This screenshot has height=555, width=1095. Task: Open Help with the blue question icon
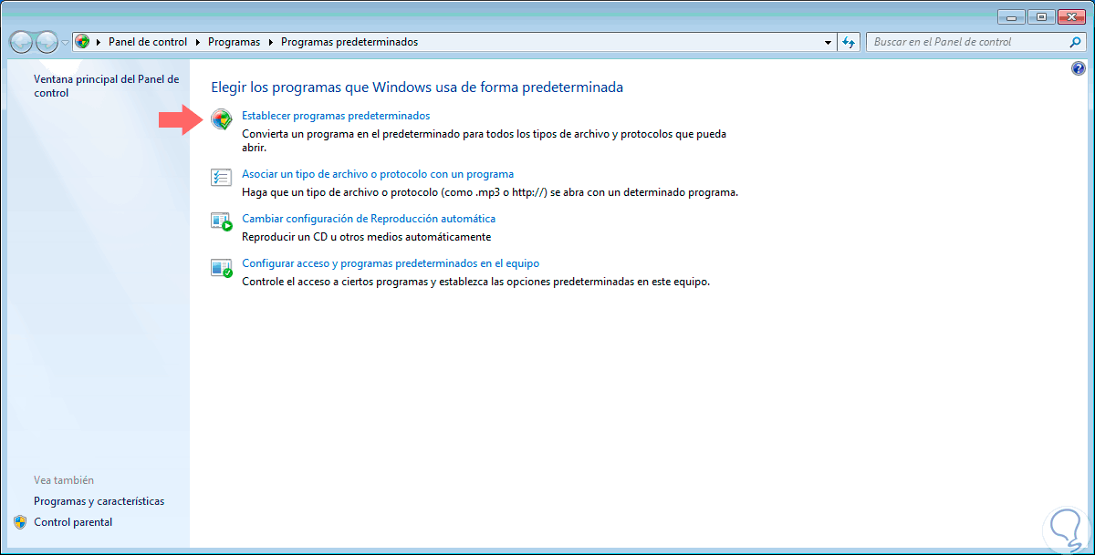pos(1079,68)
